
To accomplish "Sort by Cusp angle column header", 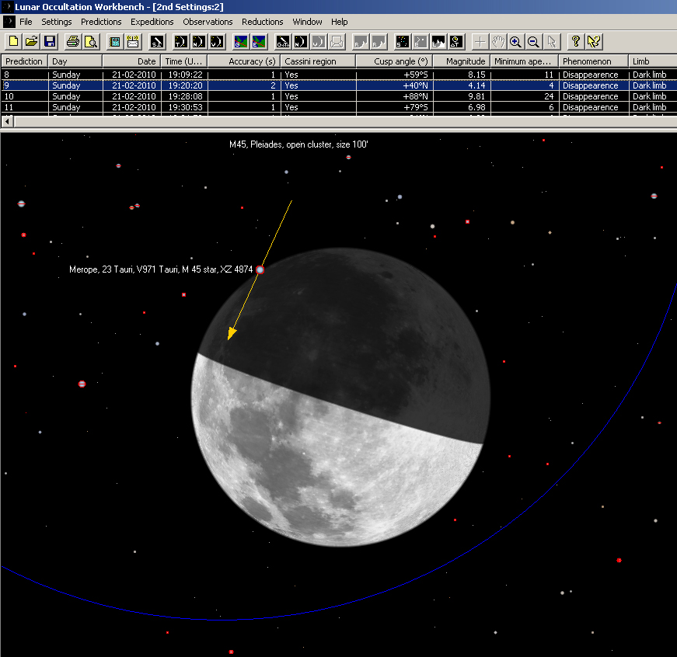I will pos(395,61).
